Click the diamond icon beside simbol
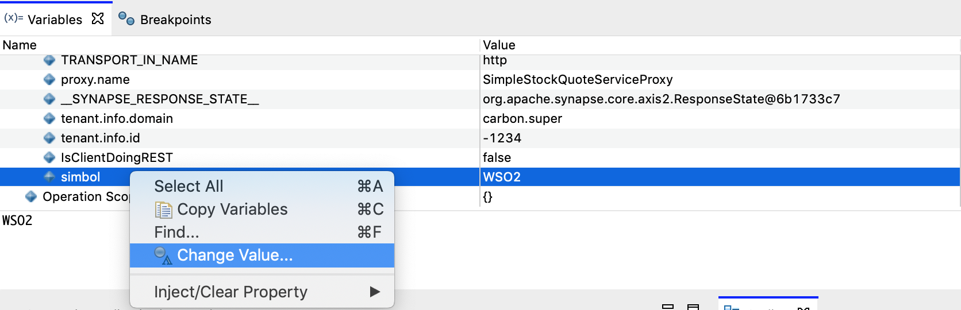Image resolution: width=961 pixels, height=310 pixels. point(49,177)
